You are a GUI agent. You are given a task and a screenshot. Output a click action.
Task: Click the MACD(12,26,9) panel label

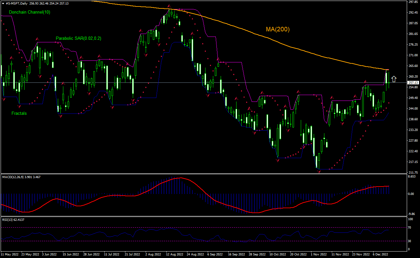pyautogui.click(x=13, y=177)
